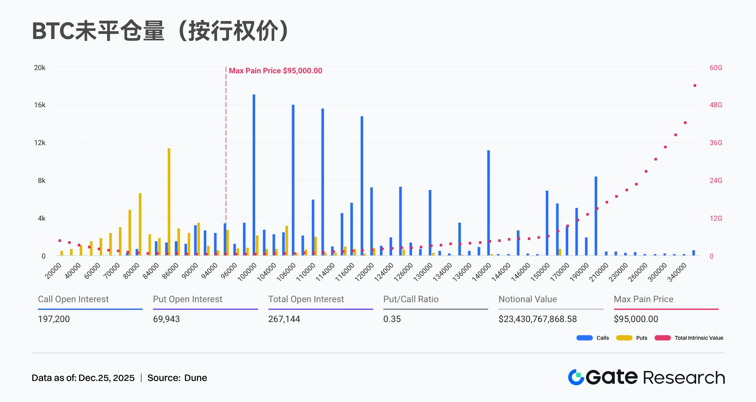Select the Total Open Interest stat header
This screenshot has height=402, width=756.
click(x=306, y=299)
